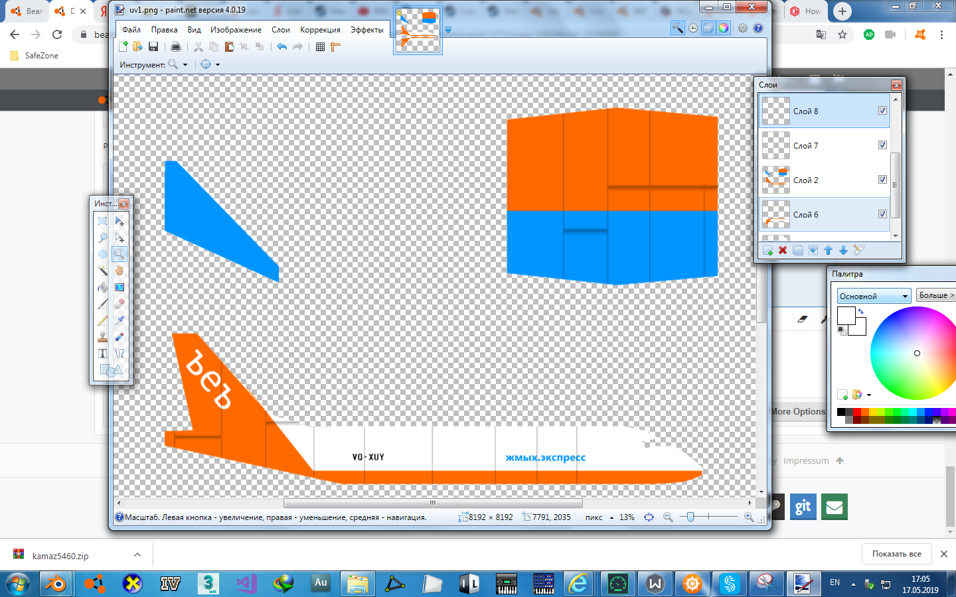Paste from clipboard using toolbar icon
956x597 pixels.
[229, 46]
